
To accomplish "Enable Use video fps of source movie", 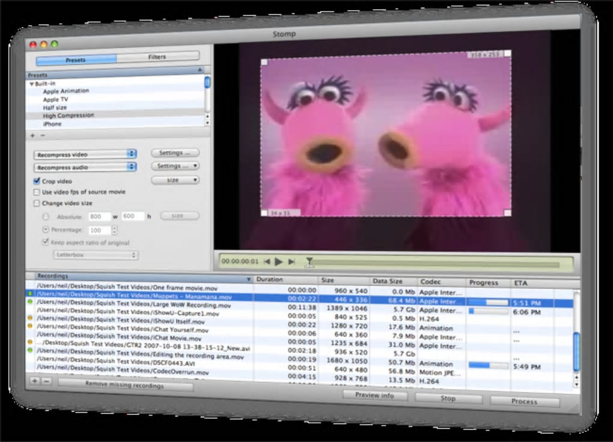I will pos(36,192).
